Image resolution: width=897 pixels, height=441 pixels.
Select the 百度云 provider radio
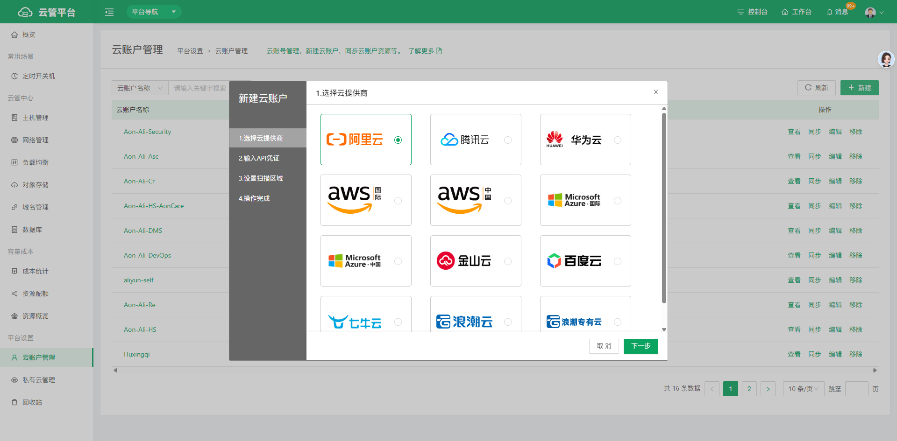[x=618, y=261]
